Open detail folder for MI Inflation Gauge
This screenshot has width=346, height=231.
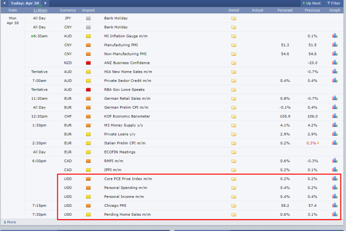point(234,36)
